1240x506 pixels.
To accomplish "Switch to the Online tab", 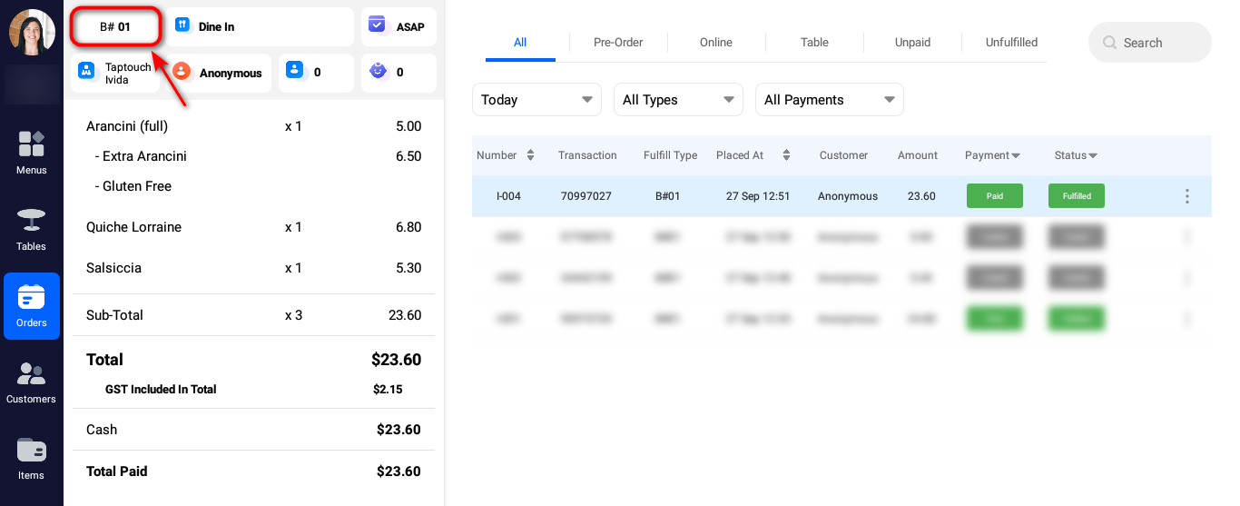I will point(716,43).
